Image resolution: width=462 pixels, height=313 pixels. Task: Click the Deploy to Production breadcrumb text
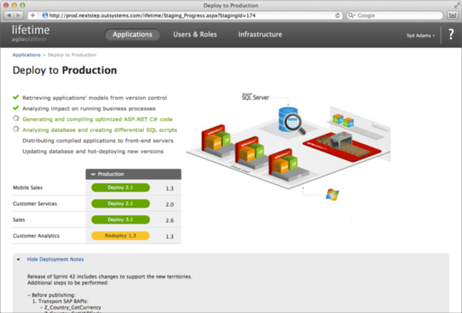coord(72,55)
